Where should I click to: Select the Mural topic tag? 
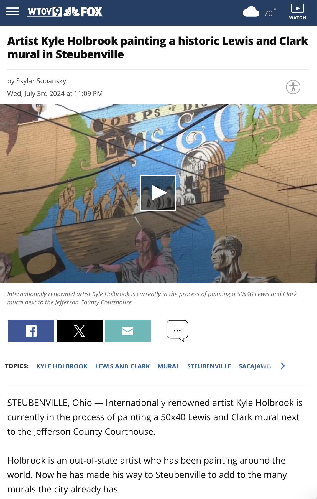coord(168,366)
